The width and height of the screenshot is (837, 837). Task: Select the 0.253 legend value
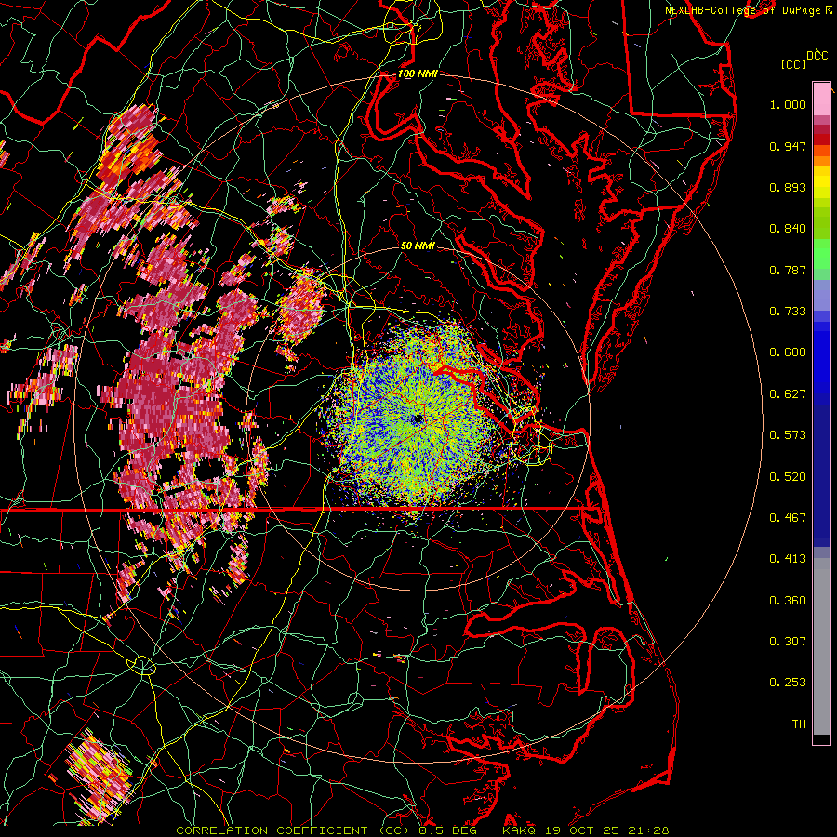[788, 683]
